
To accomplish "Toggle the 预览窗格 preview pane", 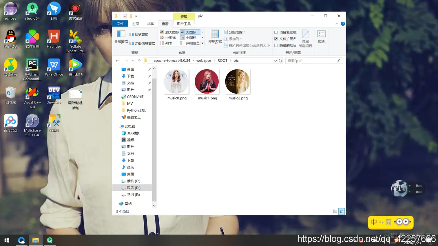I will pyautogui.click(x=139, y=34).
